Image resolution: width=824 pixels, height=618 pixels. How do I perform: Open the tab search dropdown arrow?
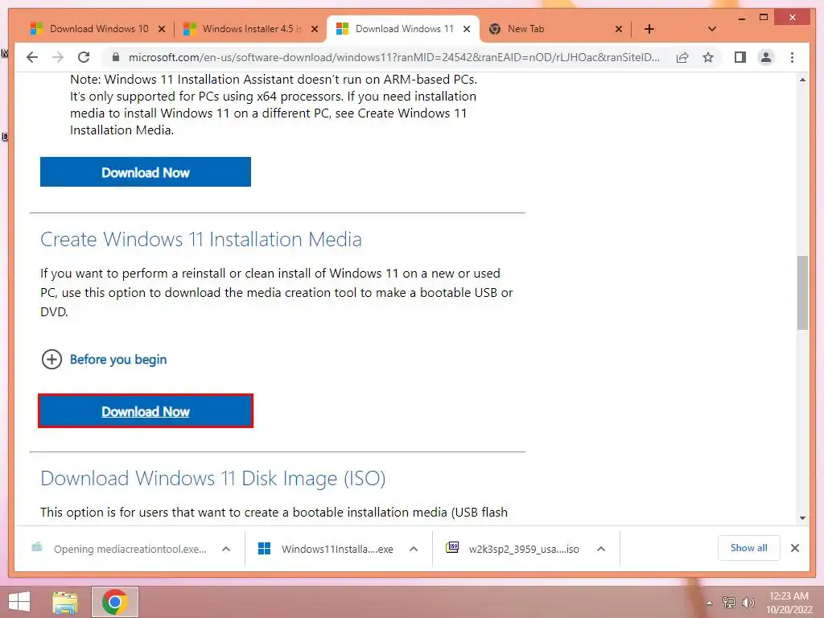tap(712, 29)
